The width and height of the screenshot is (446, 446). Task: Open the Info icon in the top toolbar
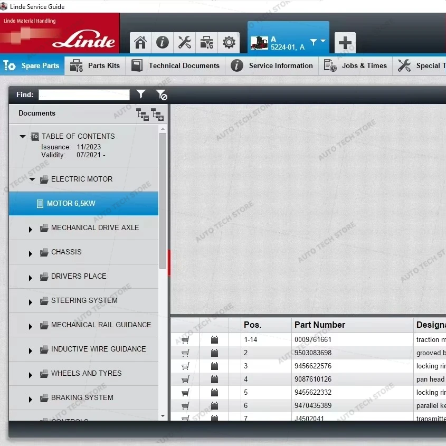[x=163, y=43]
